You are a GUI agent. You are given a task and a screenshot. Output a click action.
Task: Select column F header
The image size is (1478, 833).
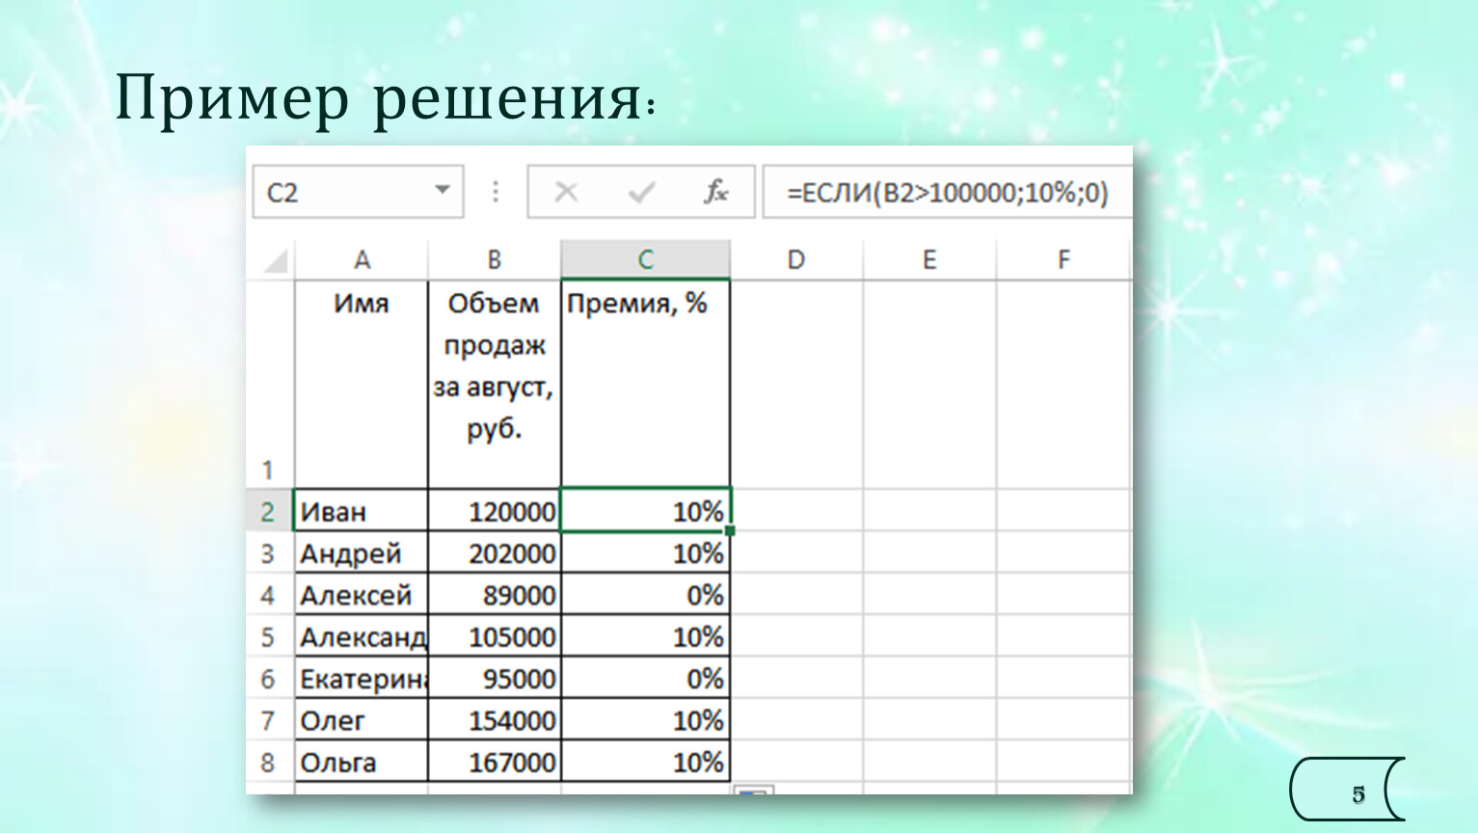[x=1063, y=259]
